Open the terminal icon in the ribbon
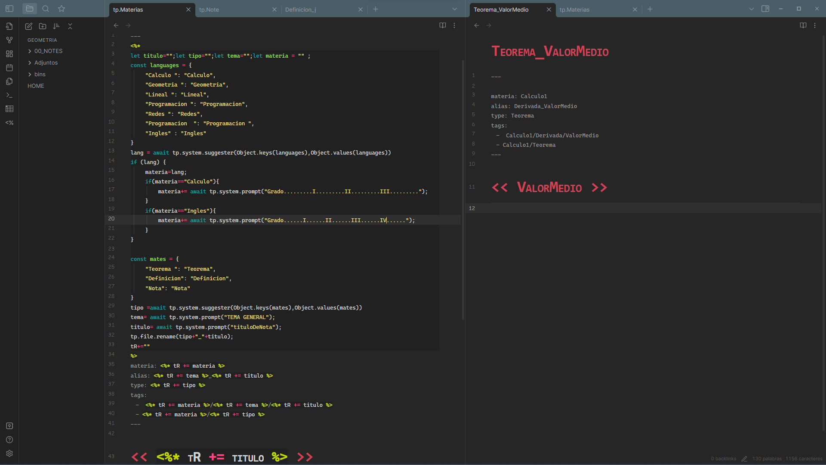Viewport: 826px width, 465px height. pyautogui.click(x=9, y=95)
